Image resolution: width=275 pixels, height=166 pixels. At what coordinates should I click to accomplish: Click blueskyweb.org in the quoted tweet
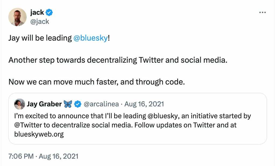tap(39, 134)
